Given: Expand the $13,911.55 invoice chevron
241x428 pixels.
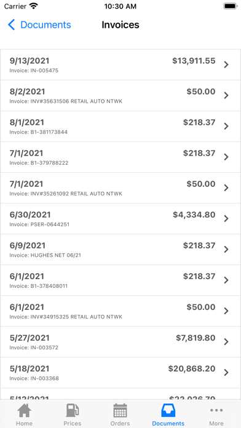Looking at the screenshot, I should point(226,65).
